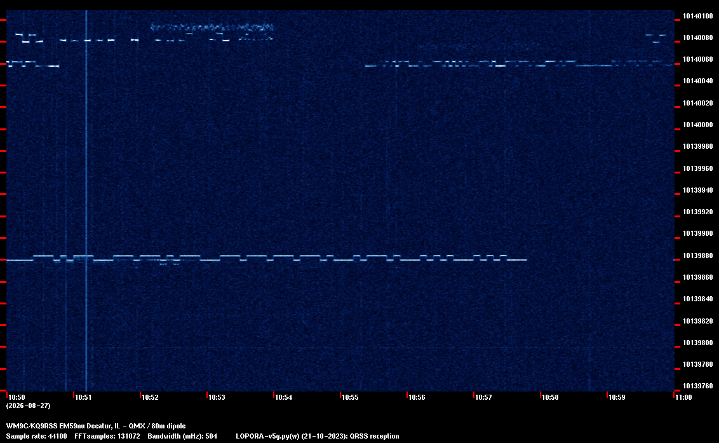Click the 10139800 frequency label

tap(698, 343)
